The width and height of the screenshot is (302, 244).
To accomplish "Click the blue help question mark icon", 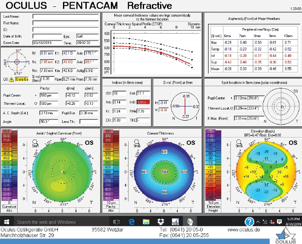I will point(249,222).
